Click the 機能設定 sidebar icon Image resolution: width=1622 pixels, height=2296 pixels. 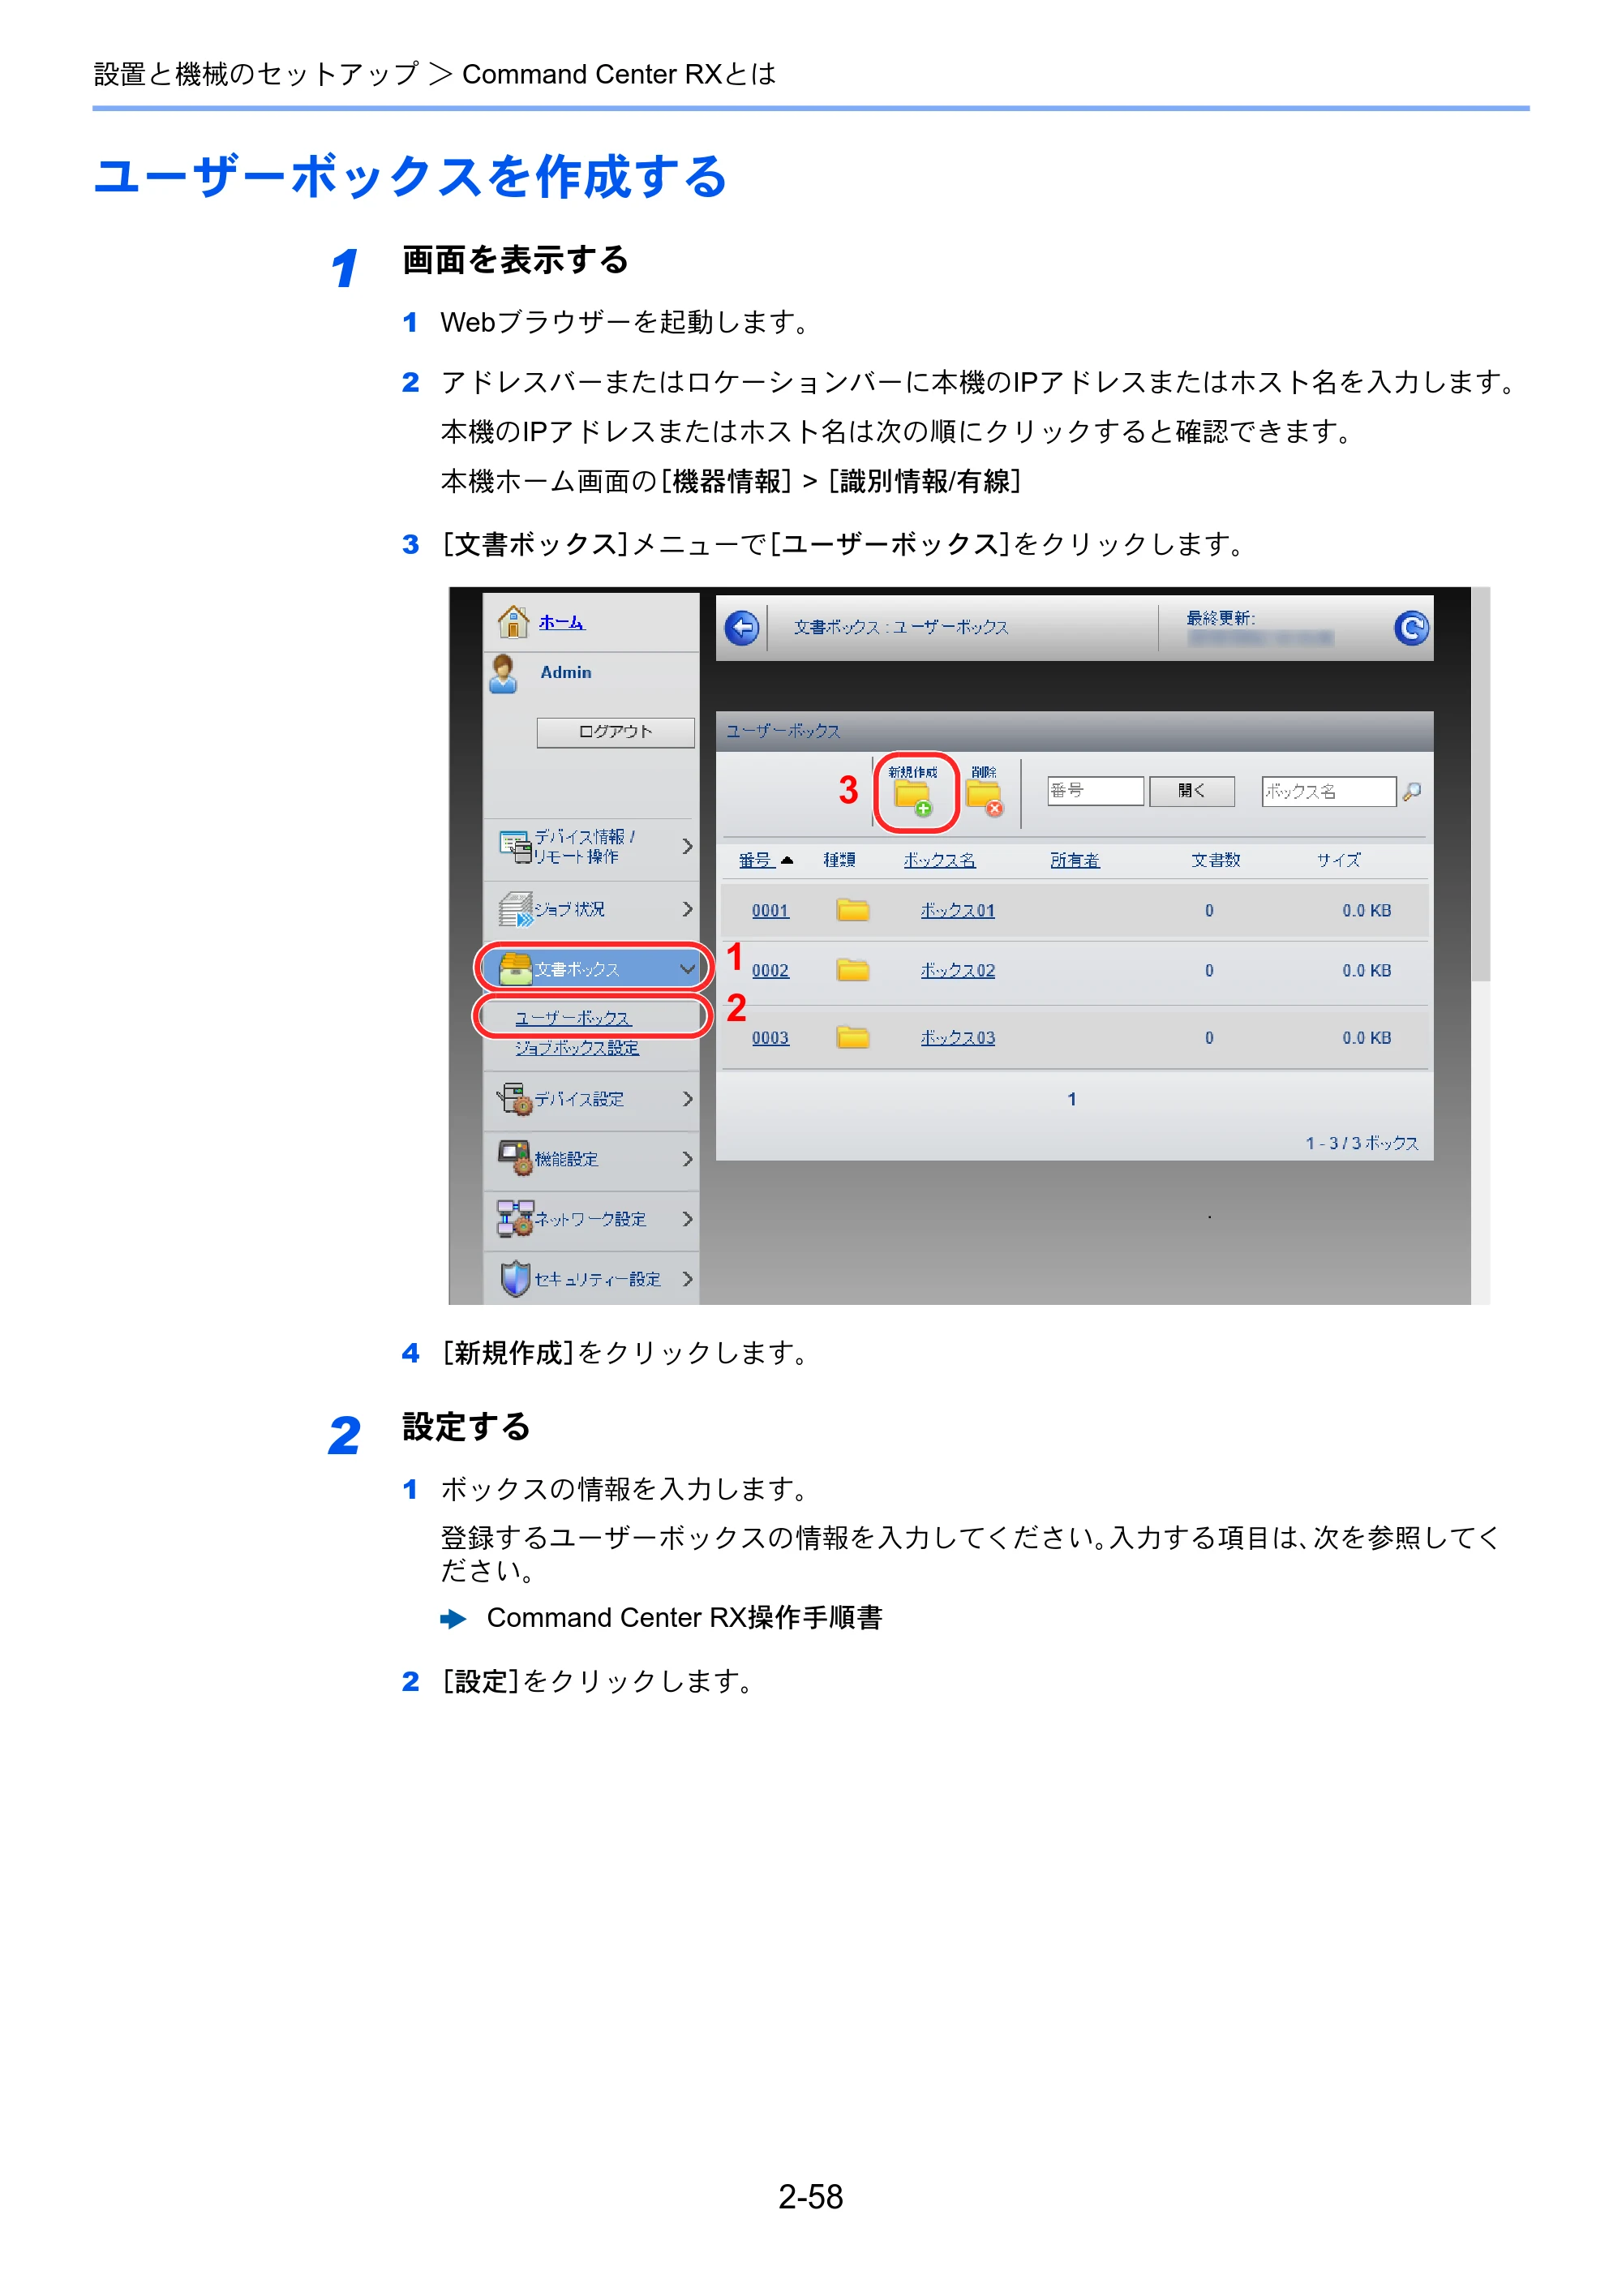tap(515, 1159)
